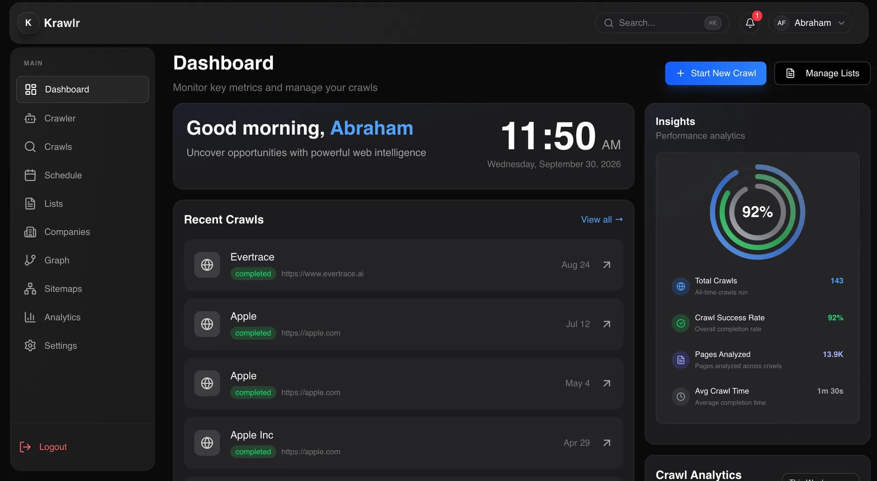Click the globe icon beside Apple Inc
Screen dimensions: 877x481
tap(207, 443)
